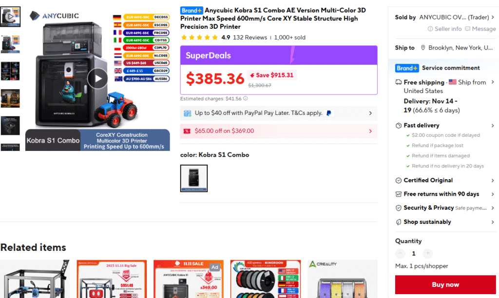Viewport: 499px width, 298px height.
Task: Click the estimated charges info icon
Action: point(246,98)
